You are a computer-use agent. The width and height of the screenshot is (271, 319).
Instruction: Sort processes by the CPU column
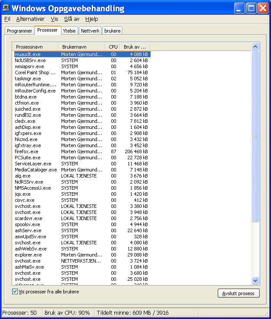coord(112,47)
